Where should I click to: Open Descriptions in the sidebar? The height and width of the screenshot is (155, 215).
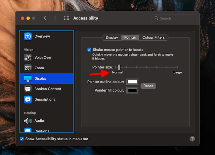pos(46,100)
